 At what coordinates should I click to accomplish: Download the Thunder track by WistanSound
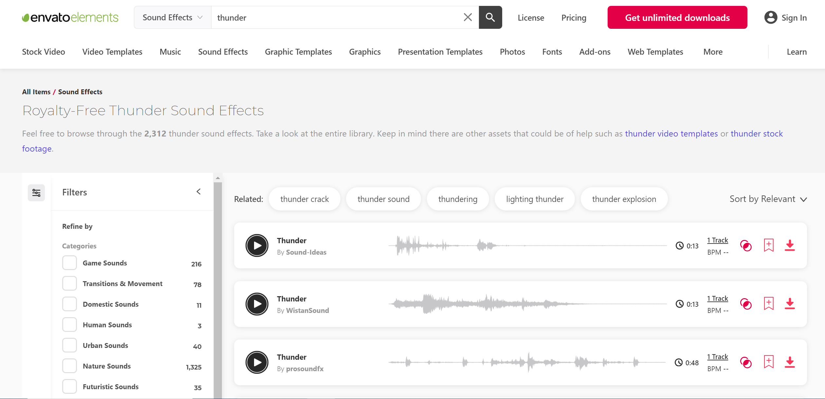[x=790, y=304]
